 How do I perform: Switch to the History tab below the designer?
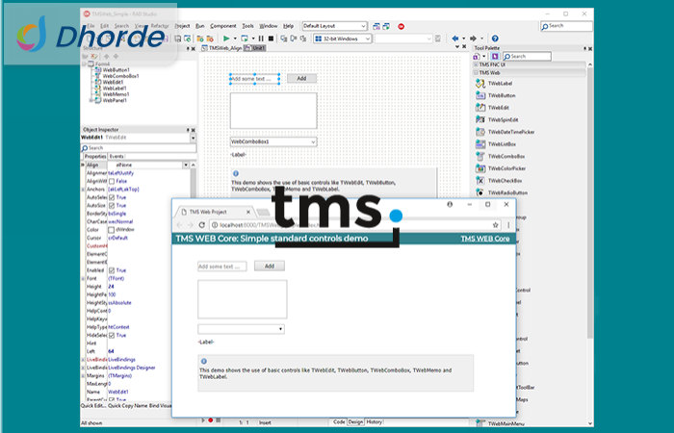point(374,421)
